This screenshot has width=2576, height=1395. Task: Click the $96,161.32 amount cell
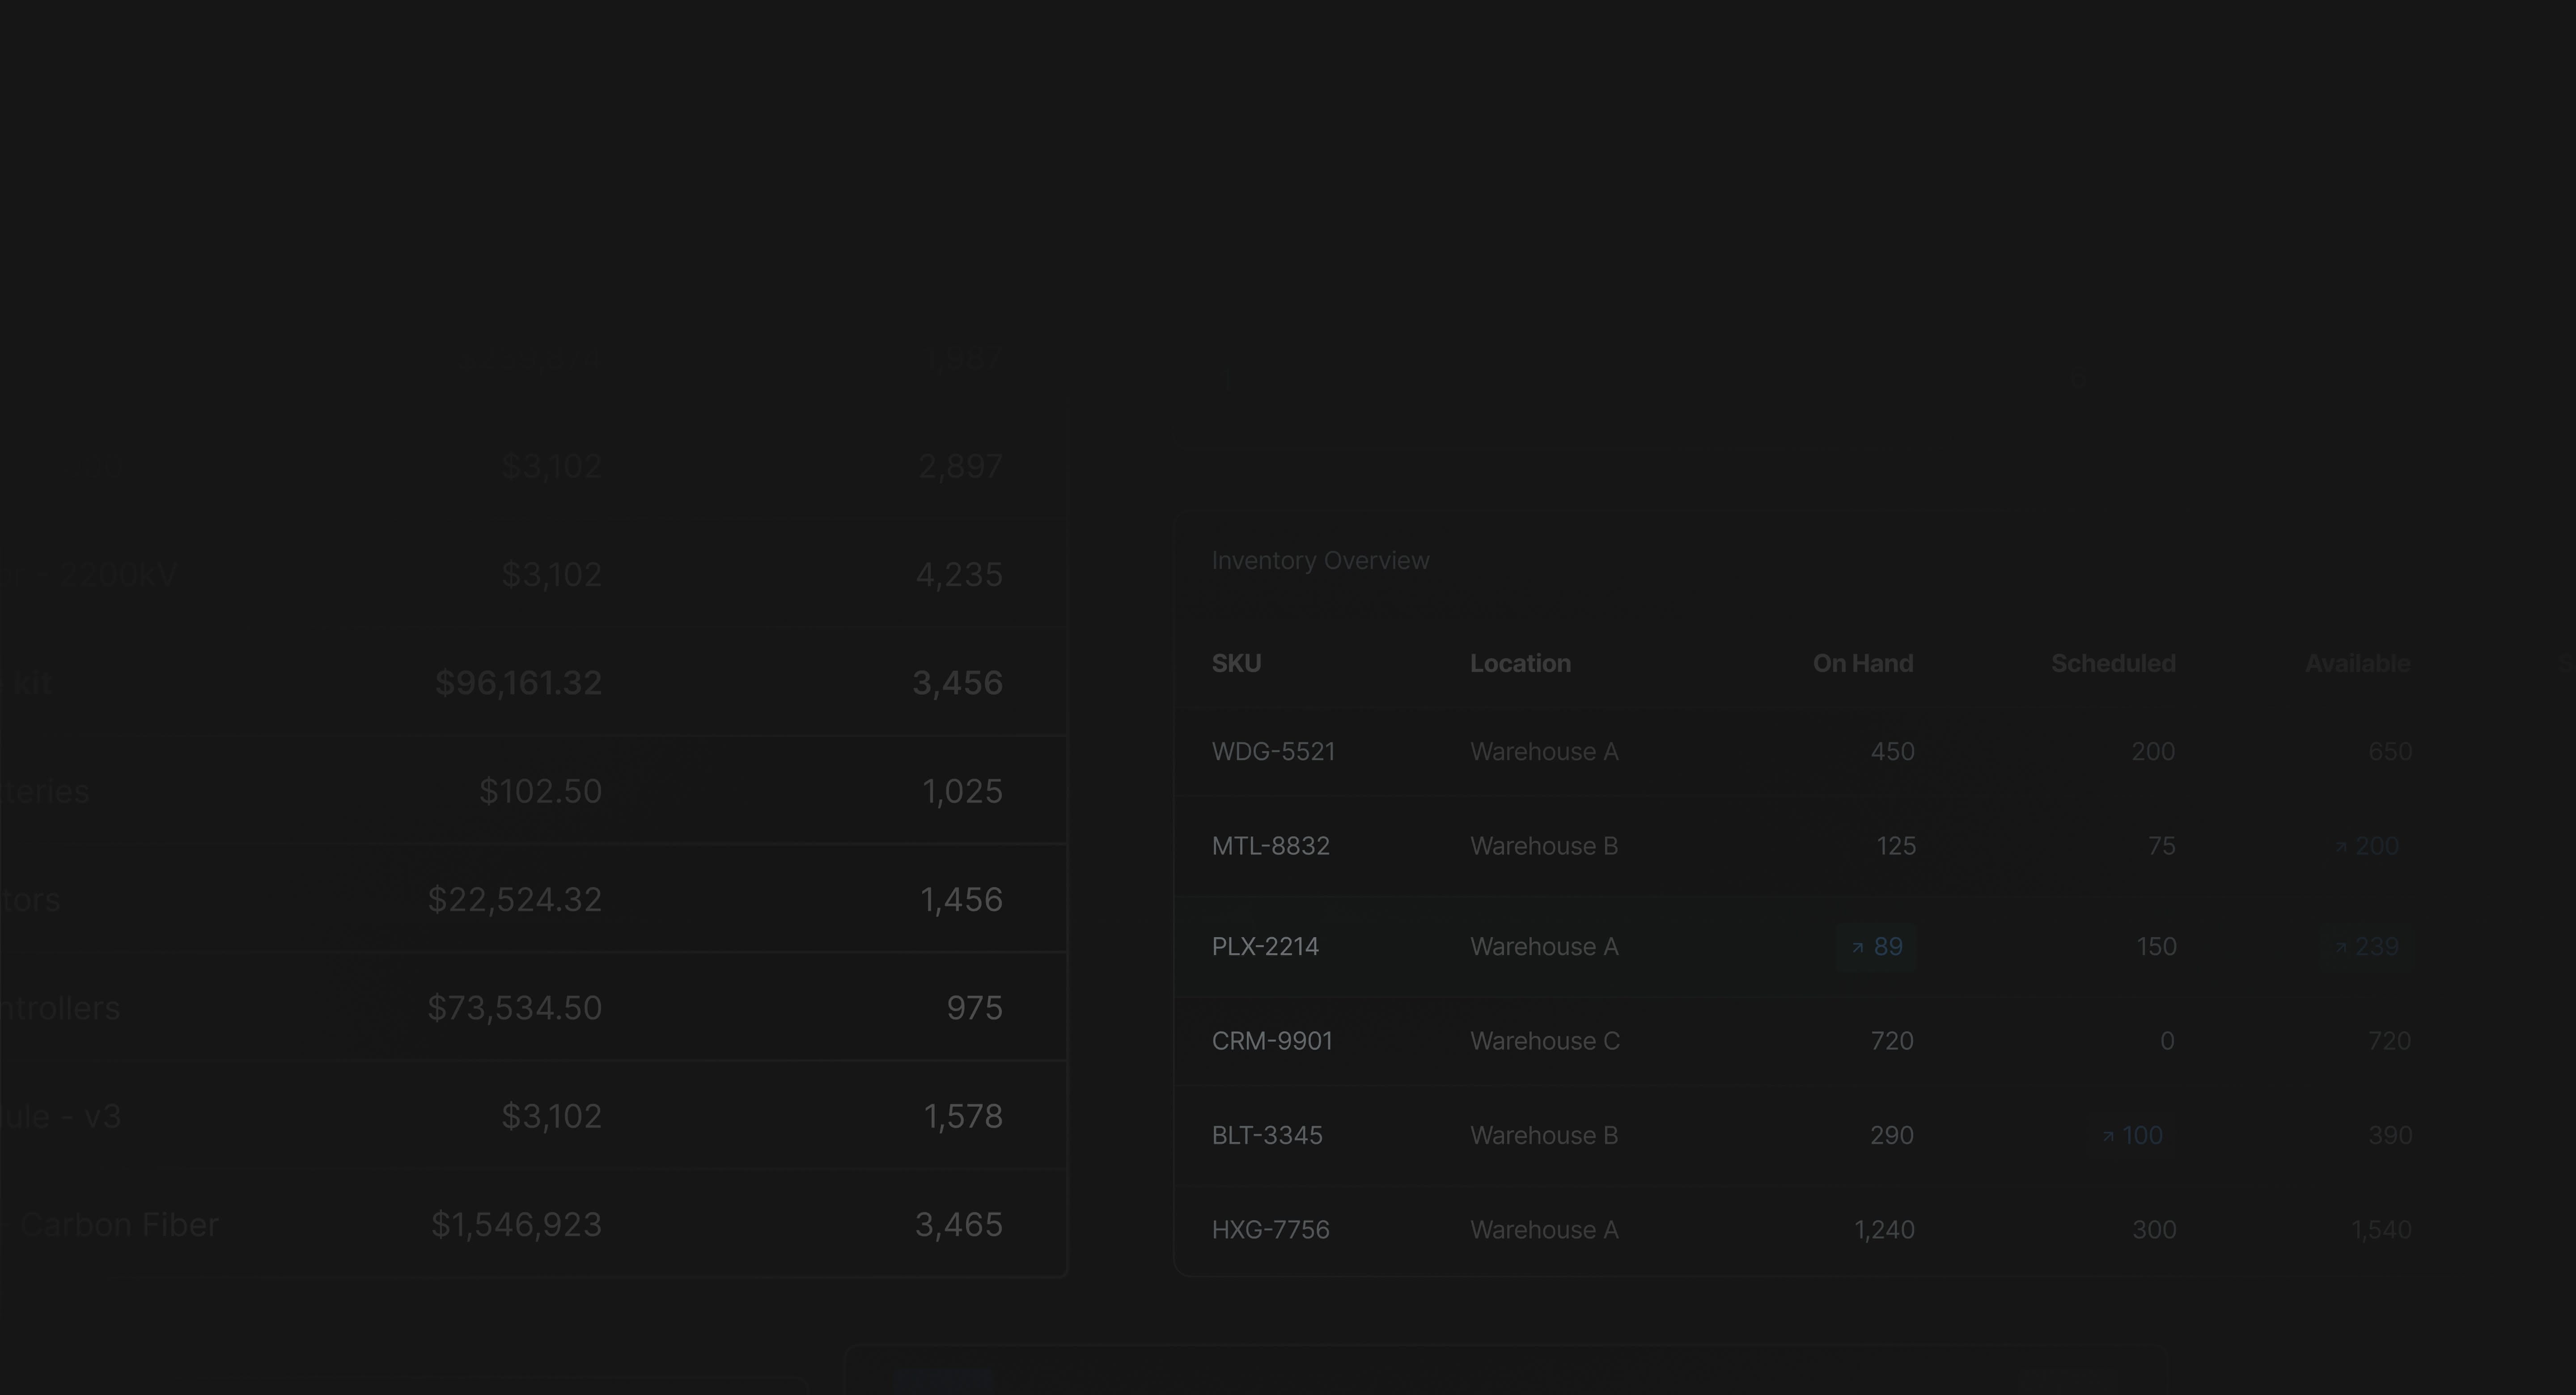point(518,684)
